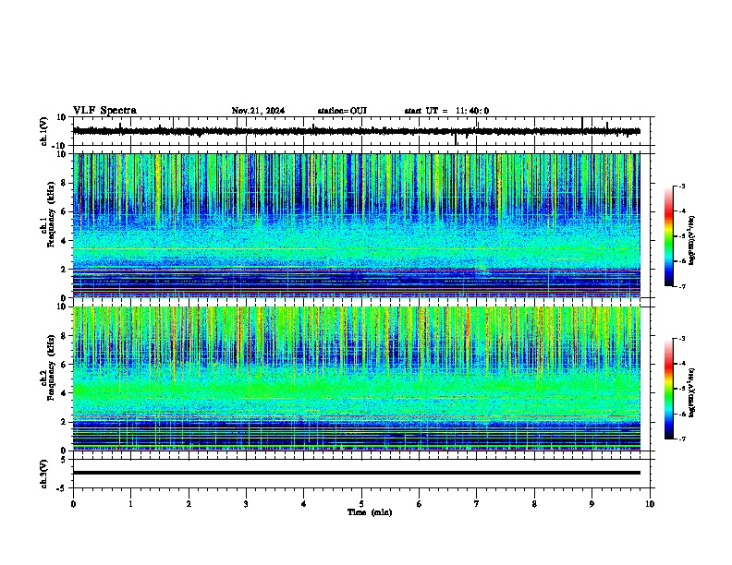The height and width of the screenshot is (565, 732).
Task: Click the "Time (min)" axis title
Action: click(x=370, y=512)
